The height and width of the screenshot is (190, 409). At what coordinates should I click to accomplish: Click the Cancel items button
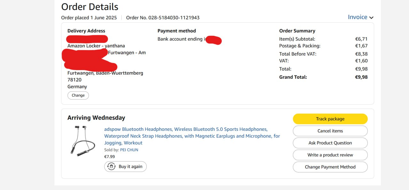330,131
